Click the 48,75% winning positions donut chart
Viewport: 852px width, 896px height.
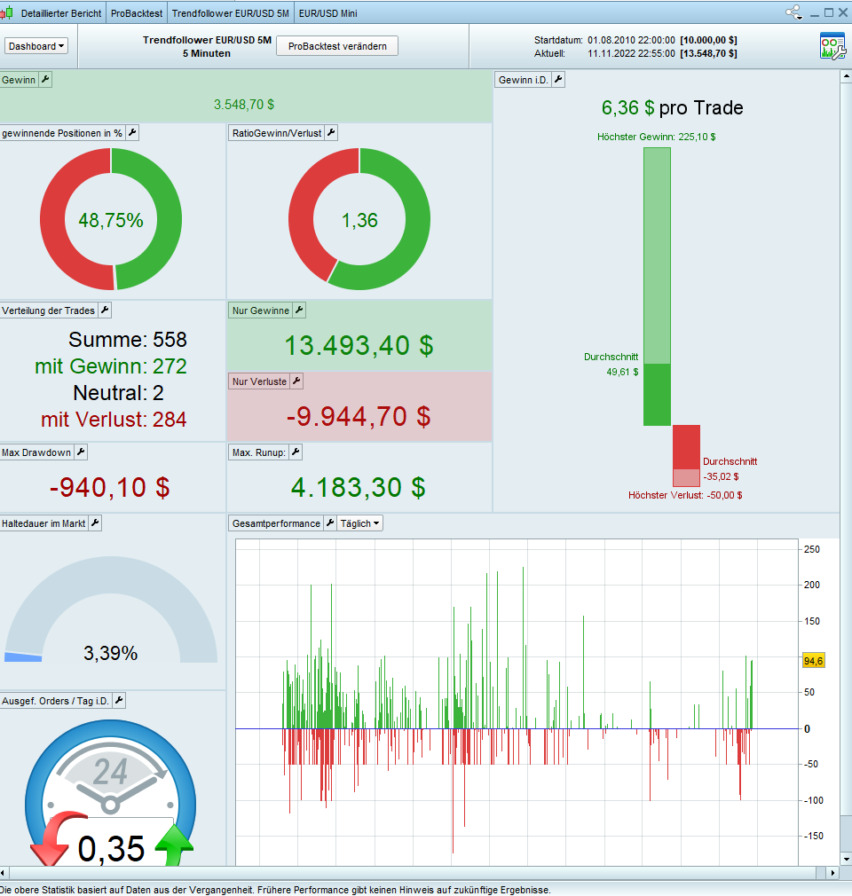click(111, 219)
